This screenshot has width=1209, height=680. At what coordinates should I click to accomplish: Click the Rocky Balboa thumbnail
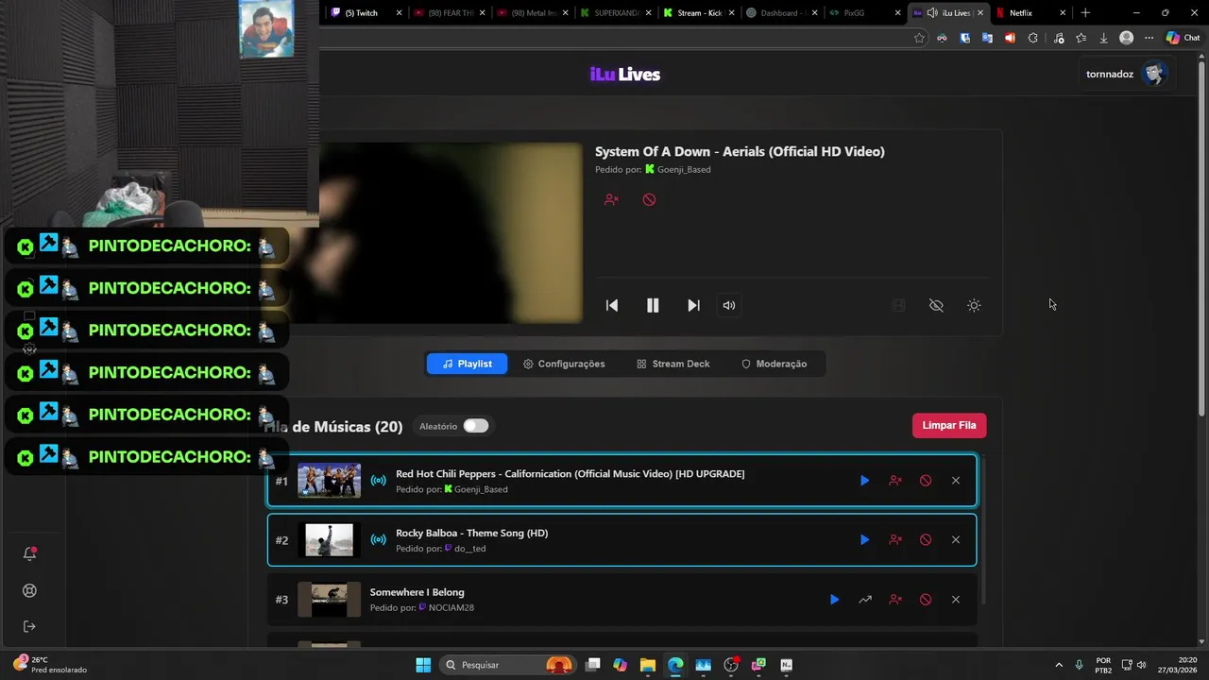tap(329, 540)
